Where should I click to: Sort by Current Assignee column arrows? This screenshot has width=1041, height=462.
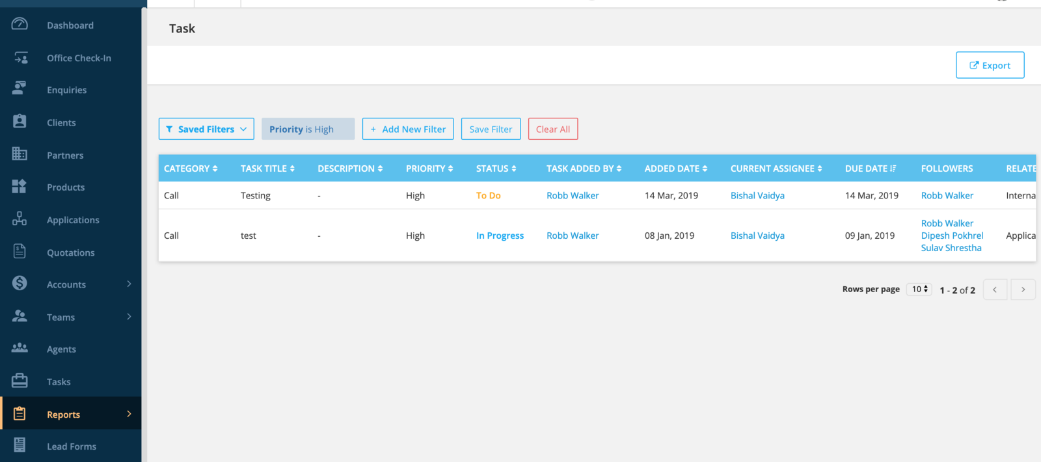(820, 169)
